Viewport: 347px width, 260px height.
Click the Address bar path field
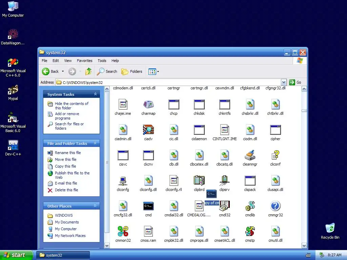coord(168,83)
